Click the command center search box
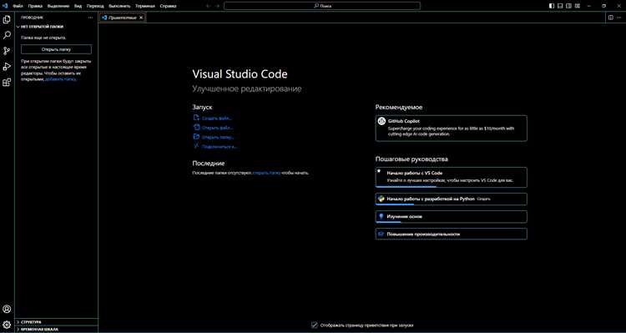This screenshot has width=626, height=333. 322,6
